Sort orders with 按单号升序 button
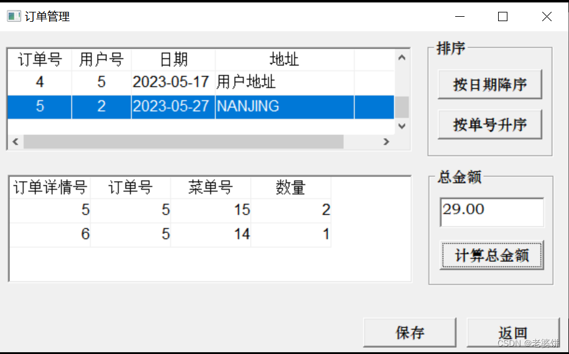This screenshot has height=354, width=569. pyautogui.click(x=489, y=124)
